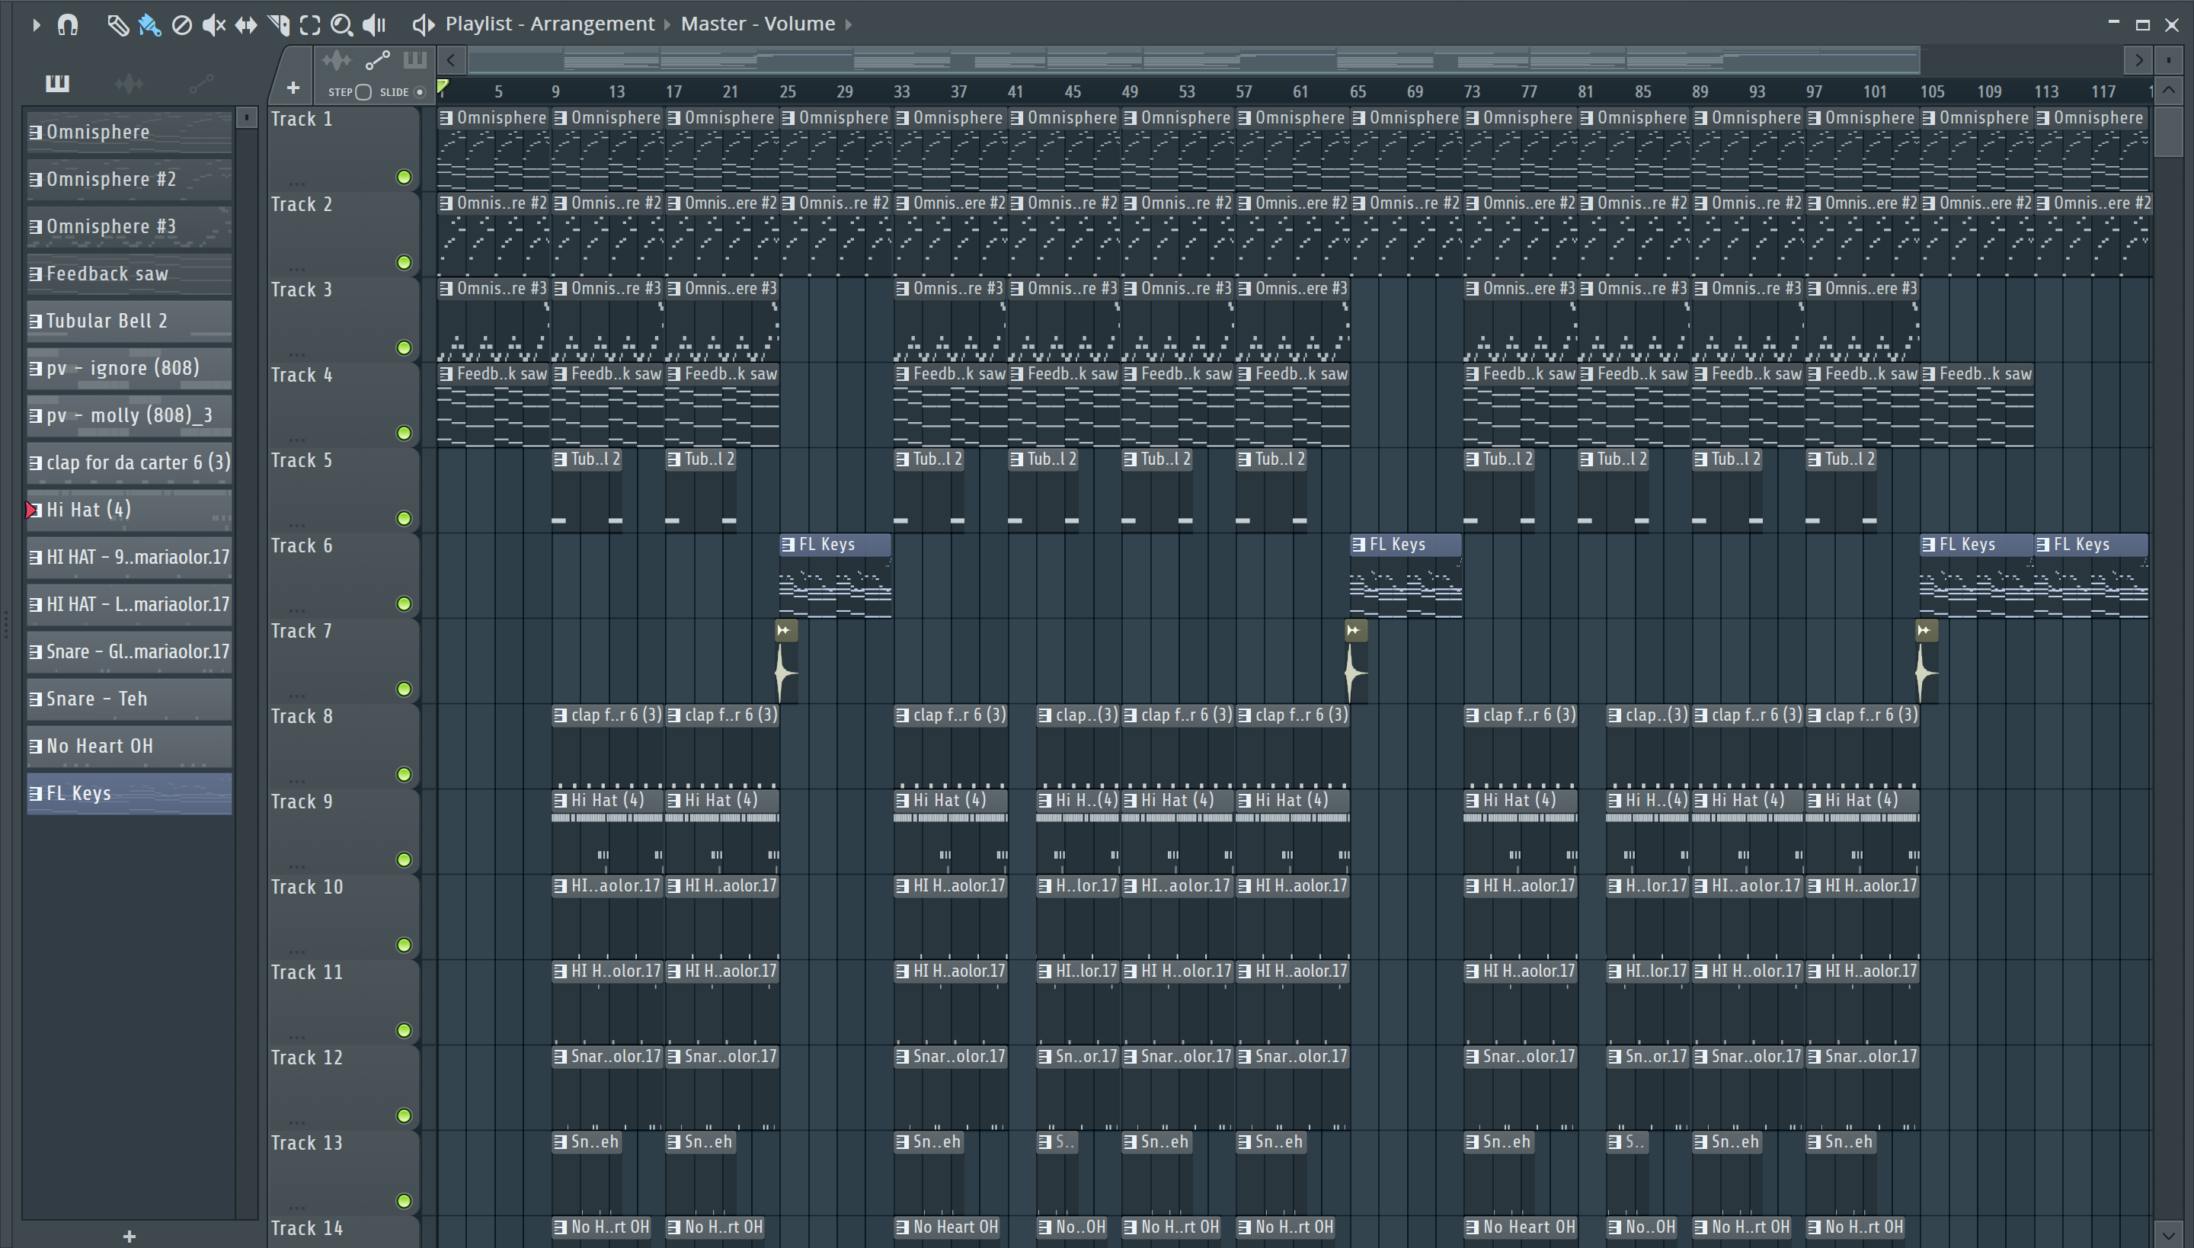Click bar 49 on the timeline ruler
The width and height of the screenshot is (2194, 1248).
1130,91
